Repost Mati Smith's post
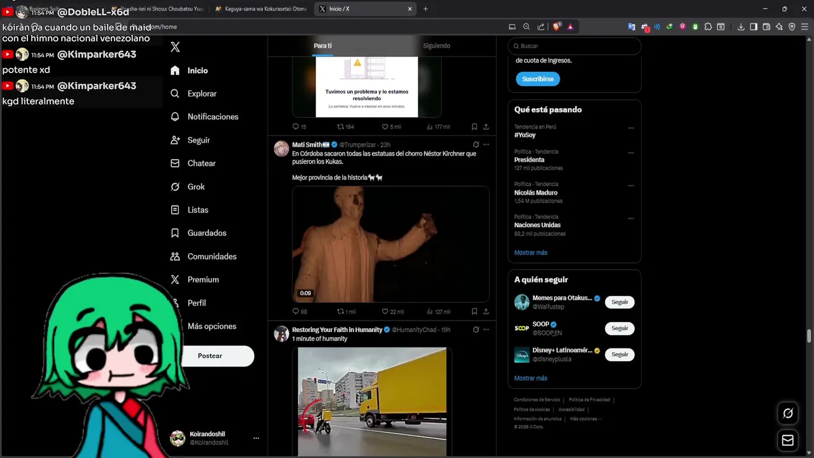814x458 pixels. [341, 312]
